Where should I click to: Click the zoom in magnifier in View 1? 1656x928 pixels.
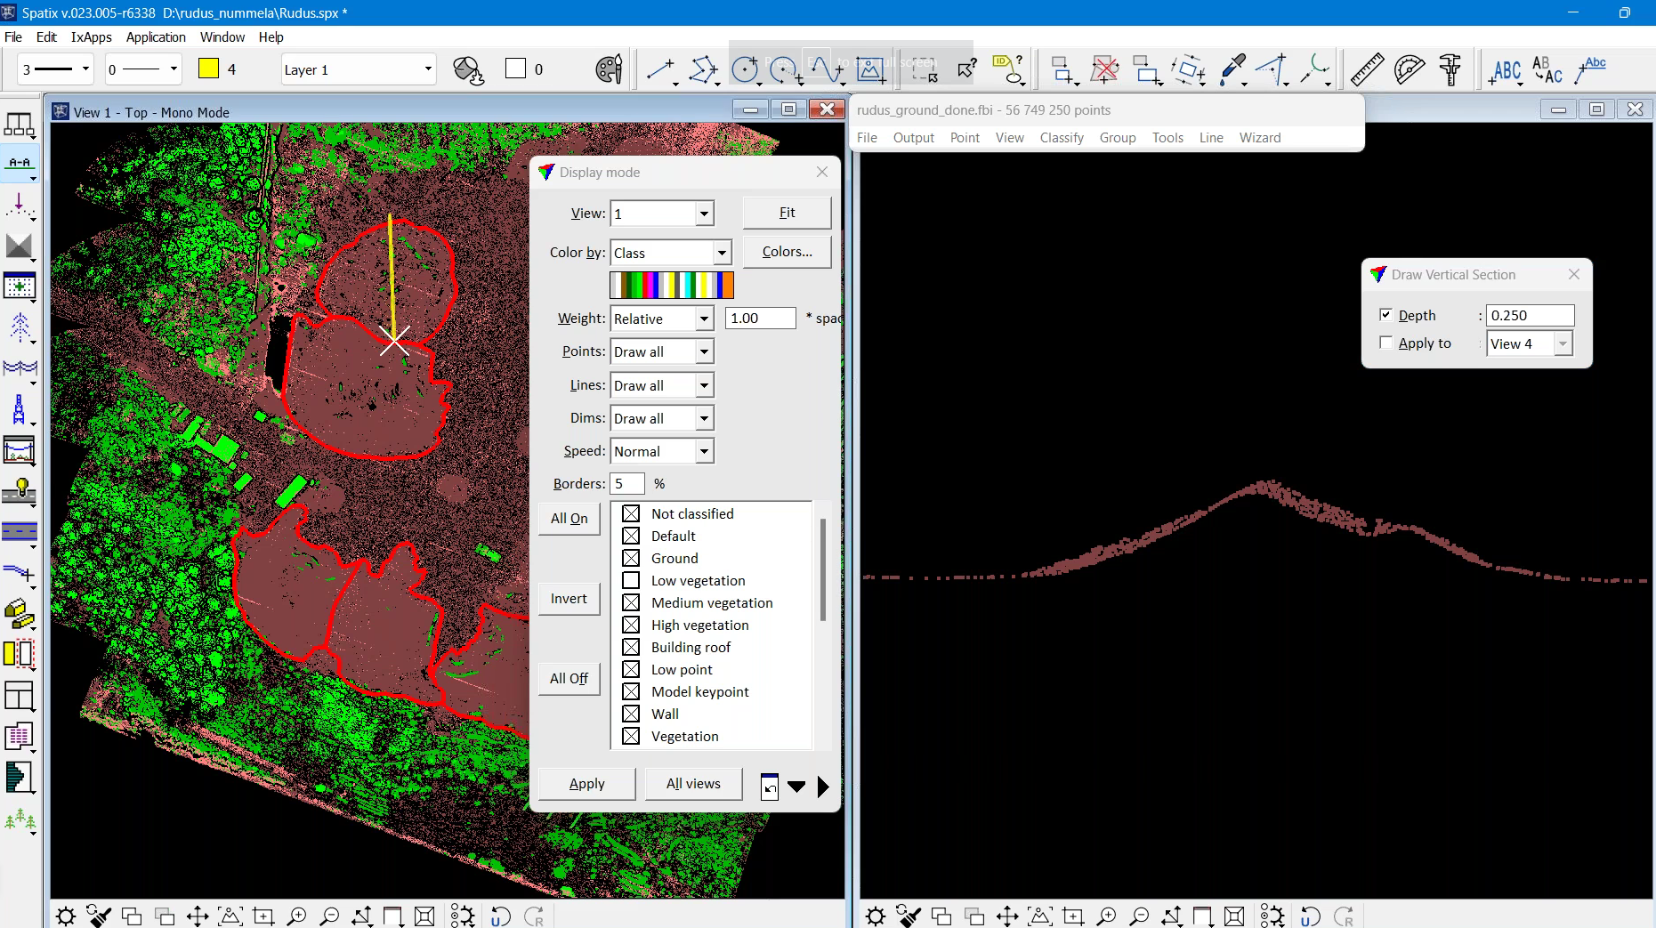(296, 916)
